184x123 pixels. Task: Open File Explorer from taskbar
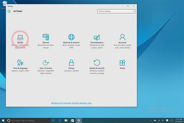click(x=66, y=121)
